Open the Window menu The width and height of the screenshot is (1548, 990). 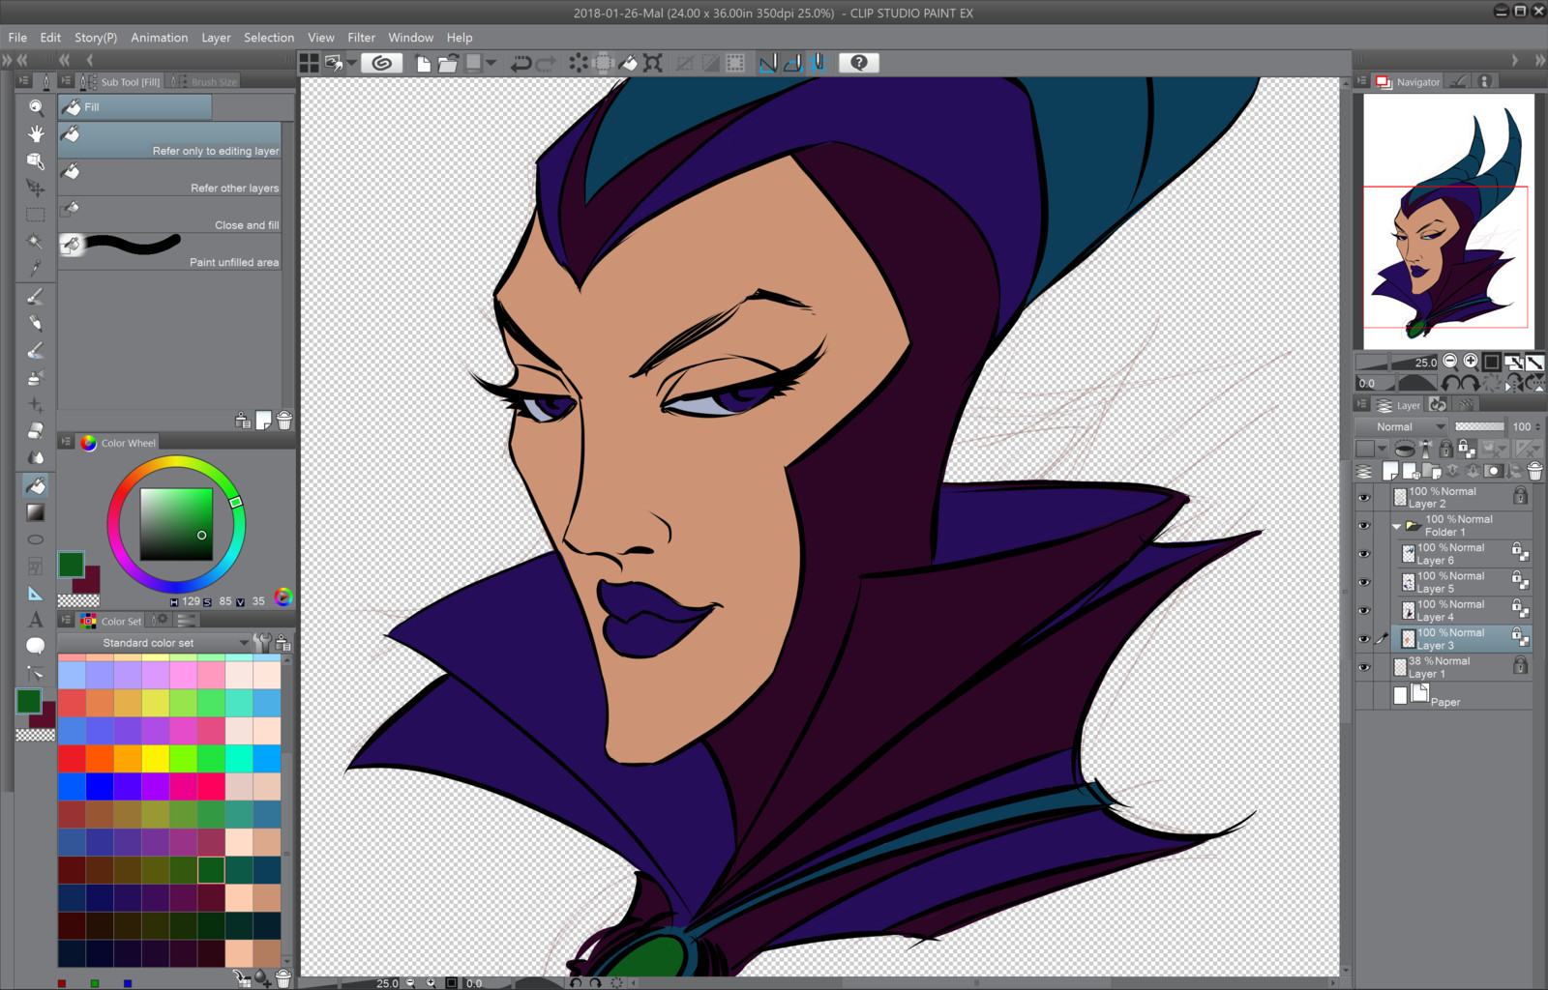(410, 38)
